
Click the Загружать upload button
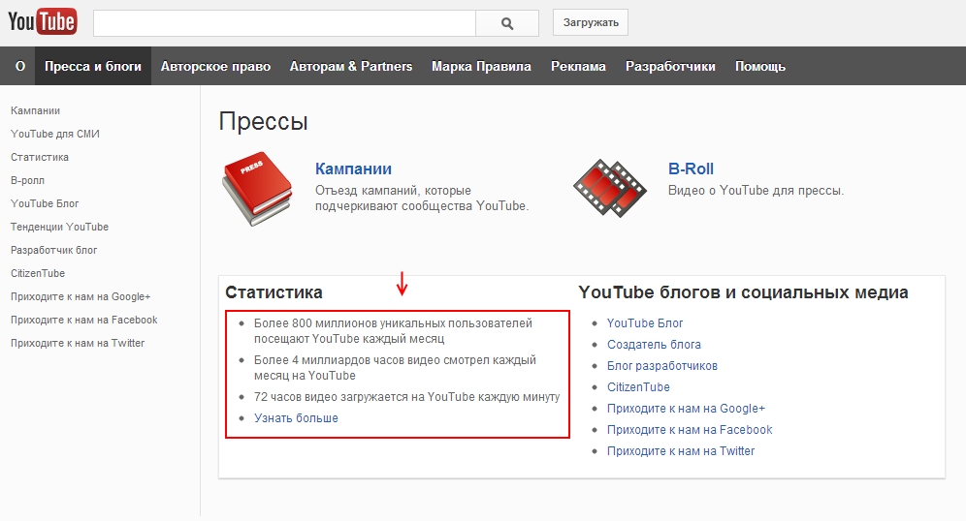(591, 22)
